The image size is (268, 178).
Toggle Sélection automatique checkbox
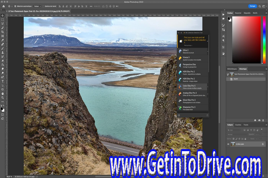tap(15, 6)
